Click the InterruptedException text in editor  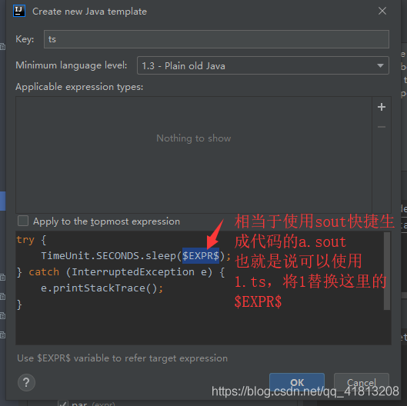(133, 272)
